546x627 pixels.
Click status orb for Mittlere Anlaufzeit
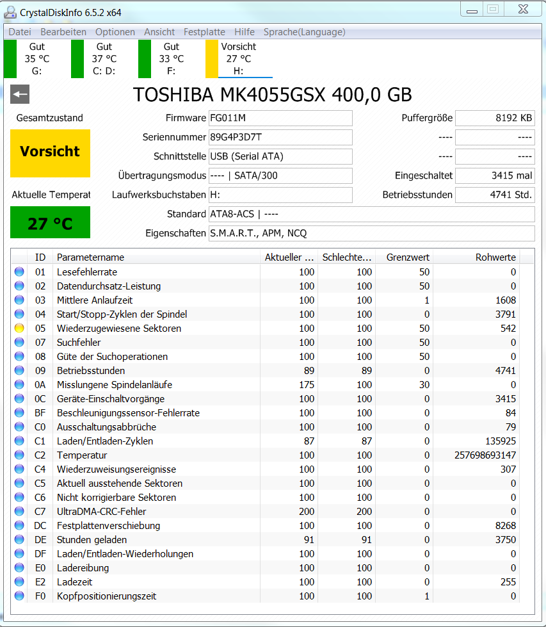point(19,300)
